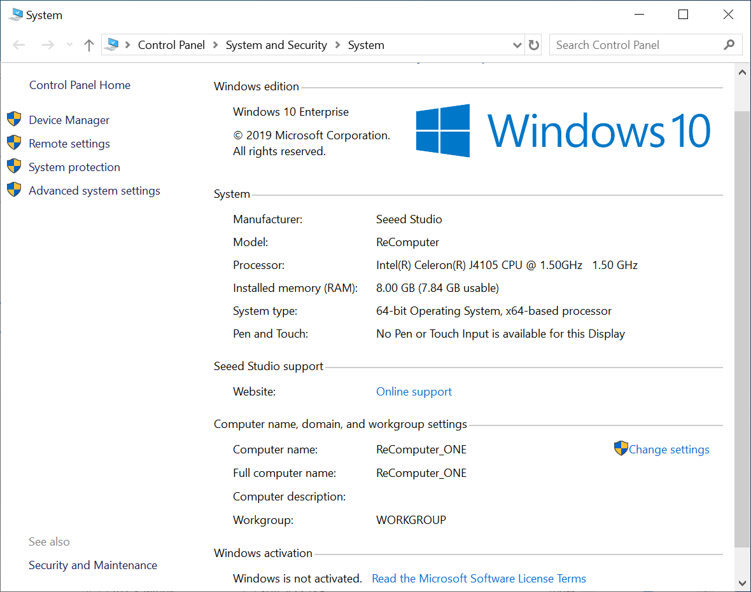Viewport: 751px width, 592px height.
Task: Click the Windows 10 logo
Action: (563, 130)
